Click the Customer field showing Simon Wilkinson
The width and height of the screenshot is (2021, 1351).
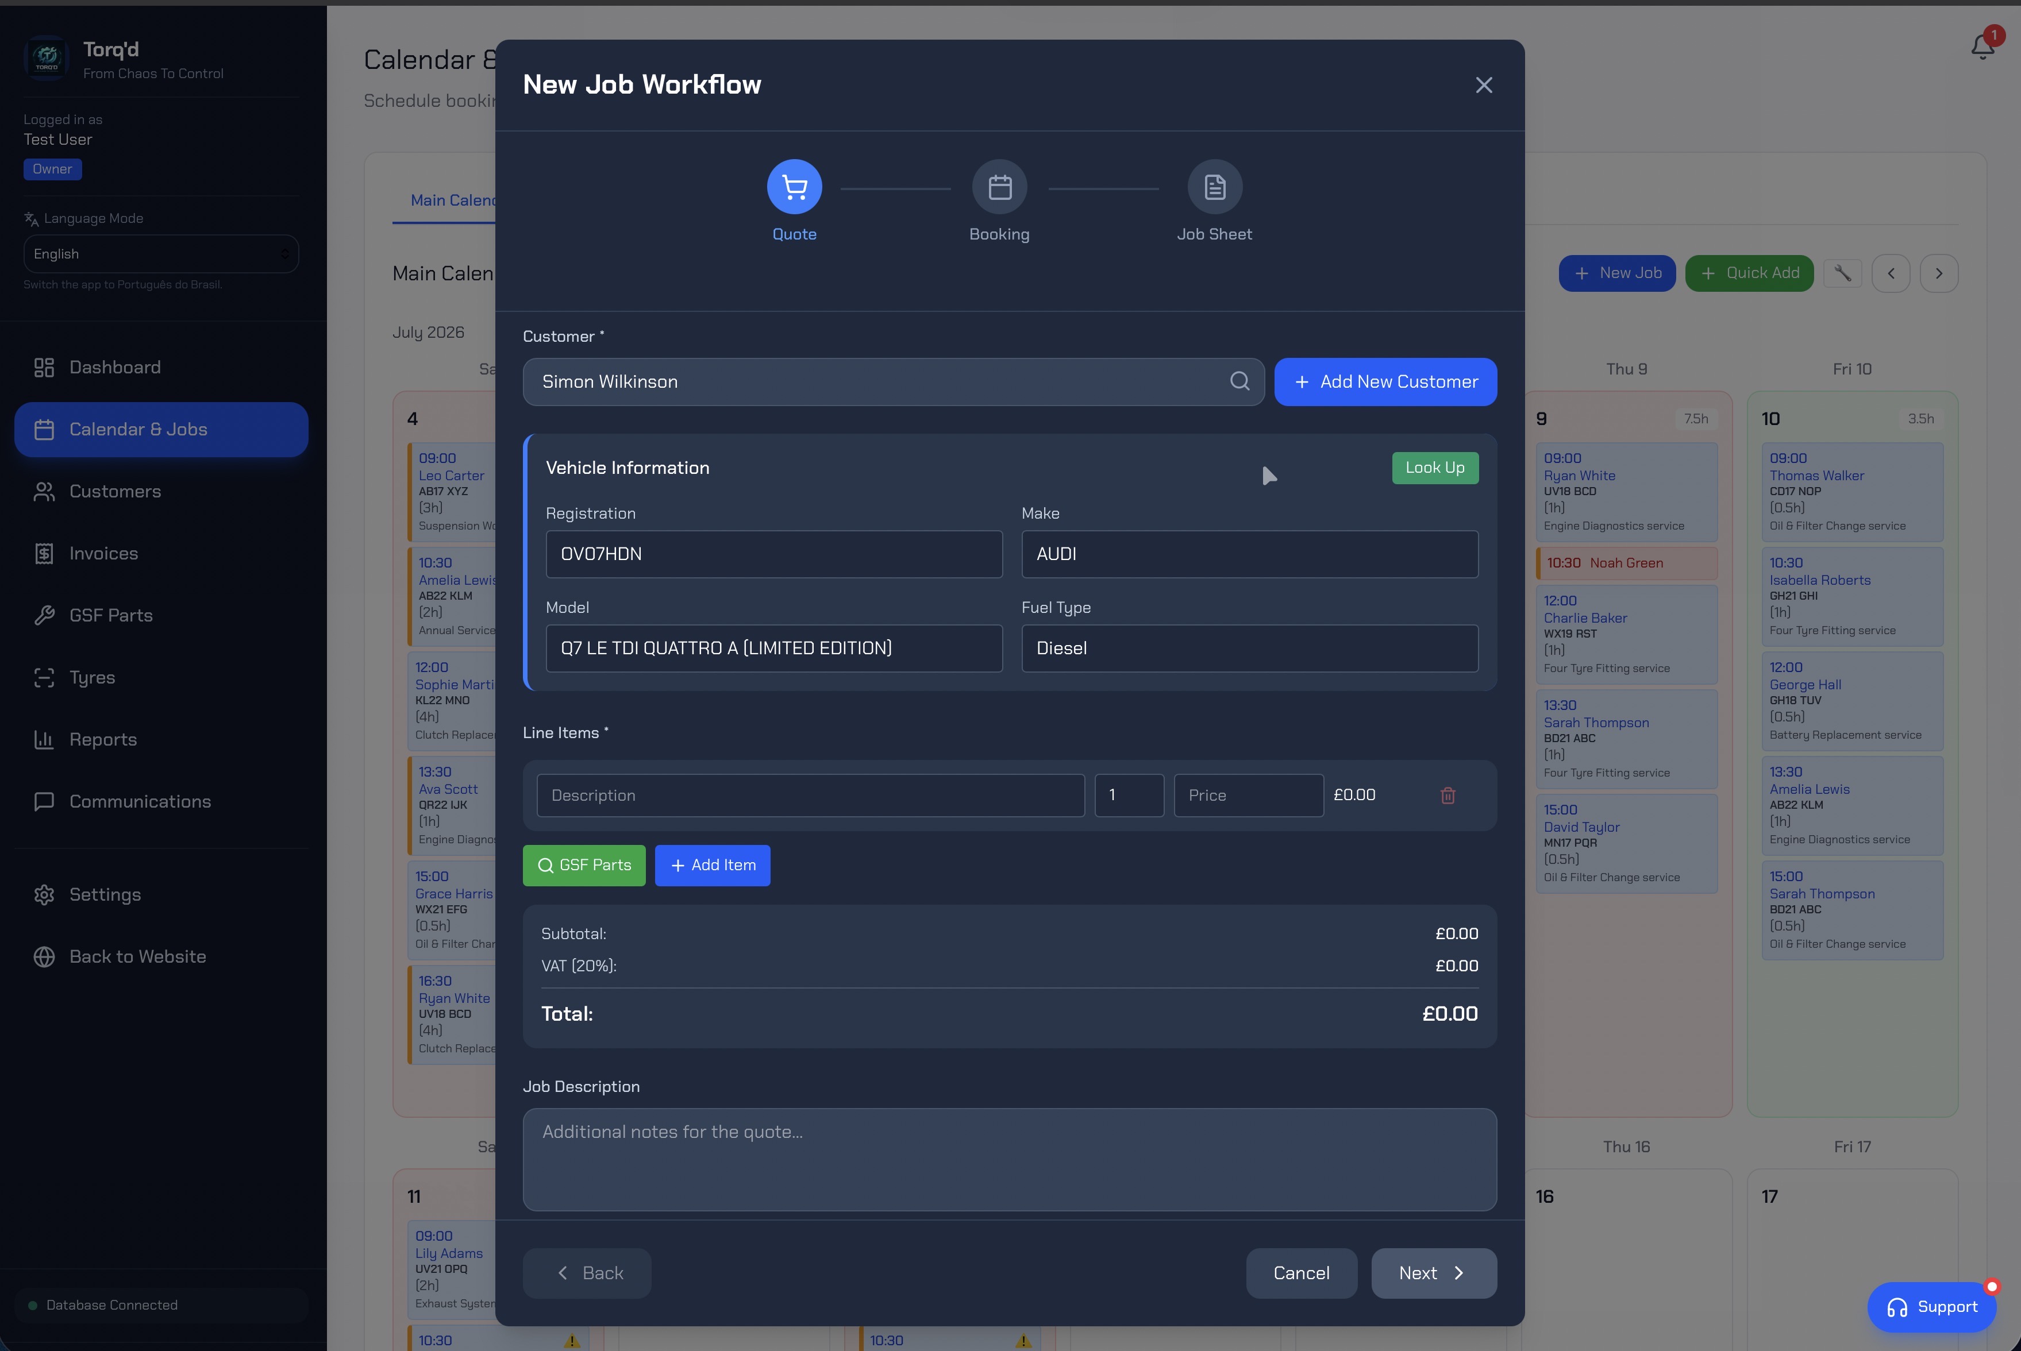(x=894, y=381)
